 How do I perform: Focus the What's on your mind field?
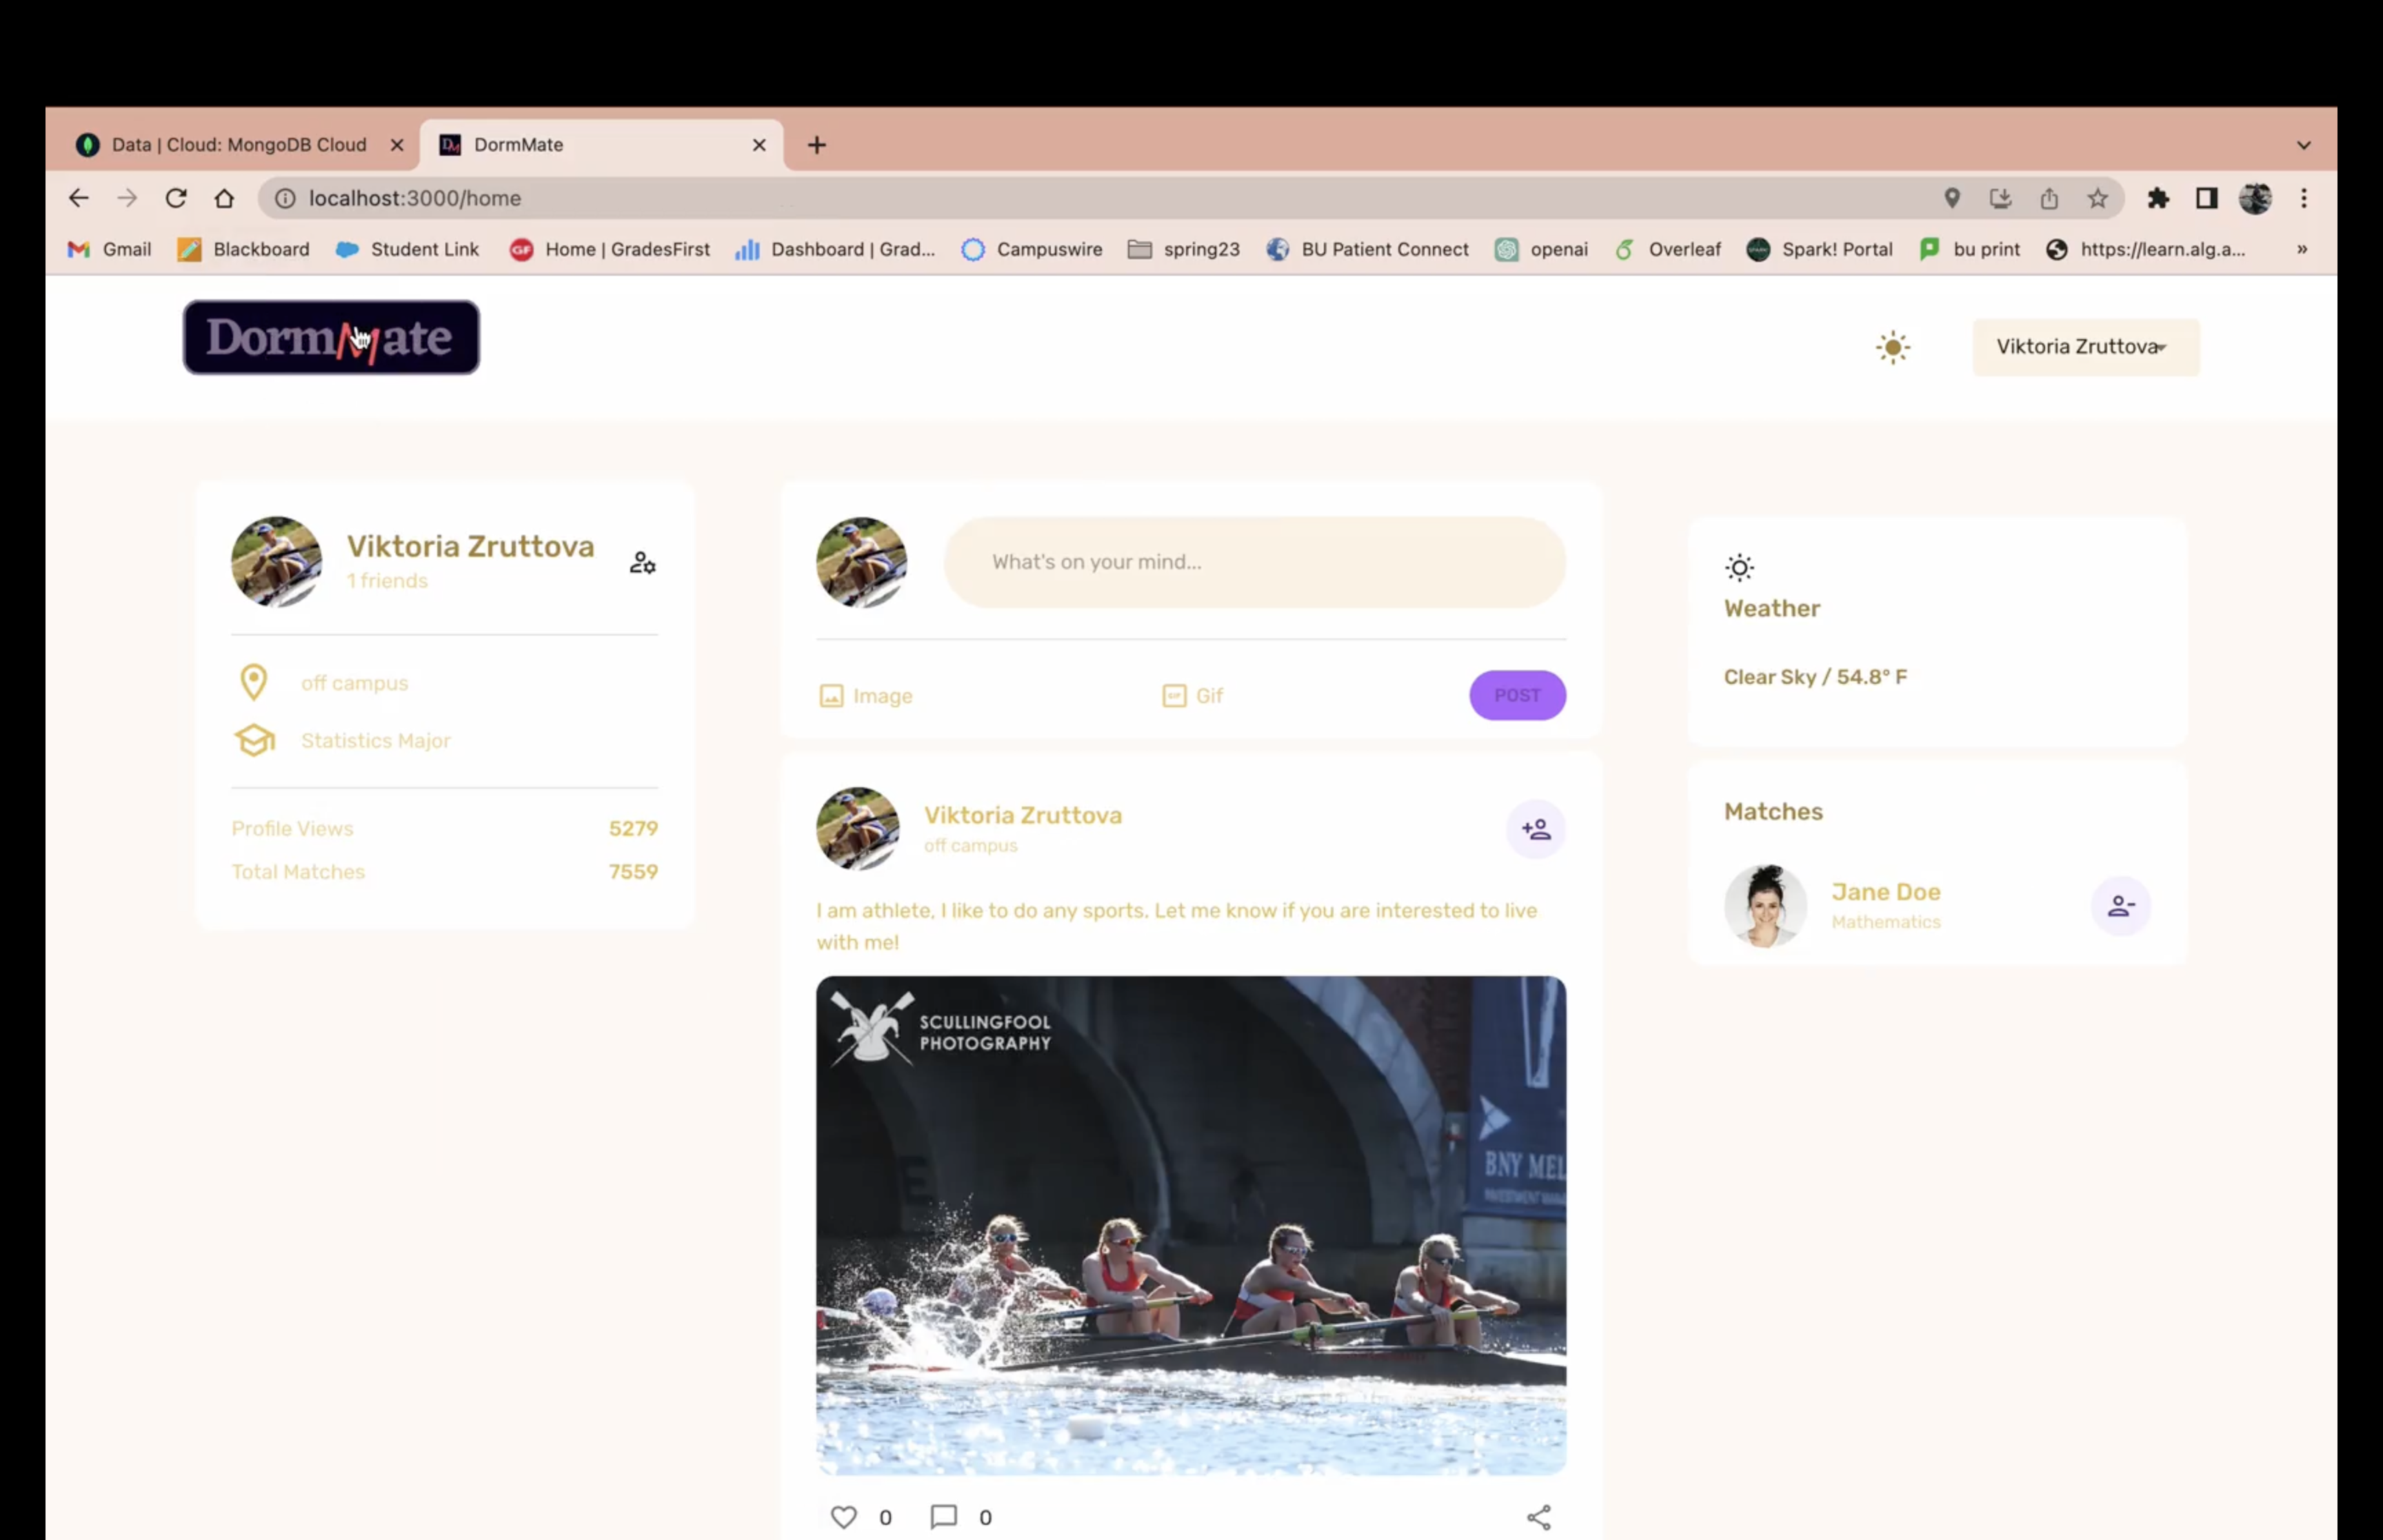click(1254, 562)
